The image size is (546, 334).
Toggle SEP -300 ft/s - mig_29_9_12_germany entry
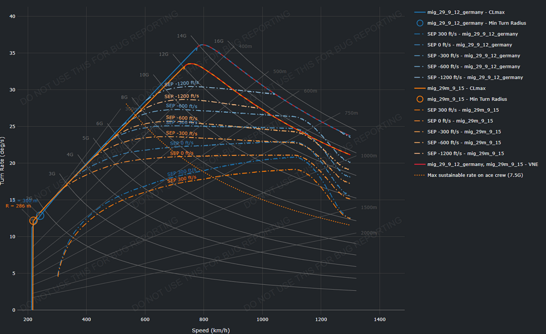[473, 56]
